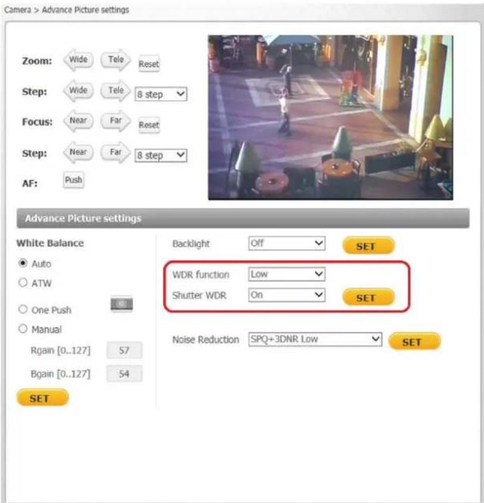
Task: Click the Focus Near arrow button
Action: [78, 121]
